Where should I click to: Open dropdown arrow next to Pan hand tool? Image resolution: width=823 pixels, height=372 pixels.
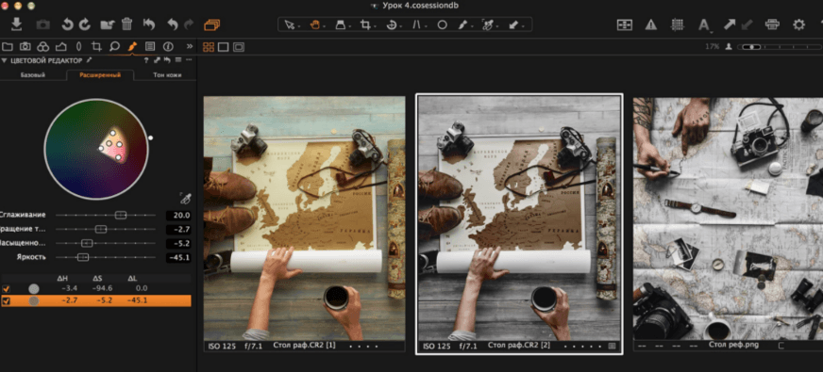pos(325,26)
